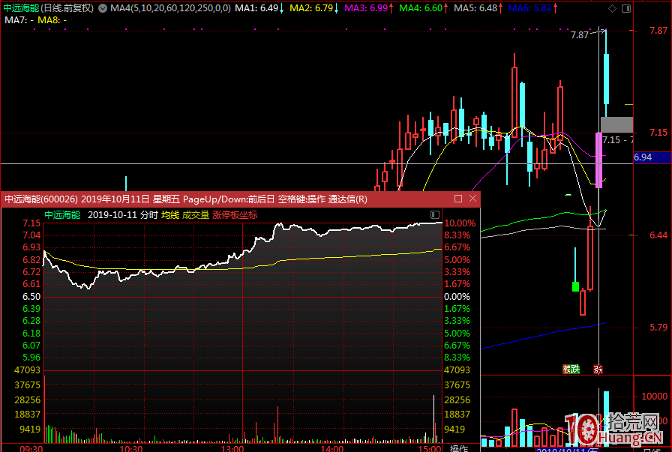The height and width of the screenshot is (452, 672).
Task: Click the 13:00 time label in popup
Action: click(x=232, y=448)
